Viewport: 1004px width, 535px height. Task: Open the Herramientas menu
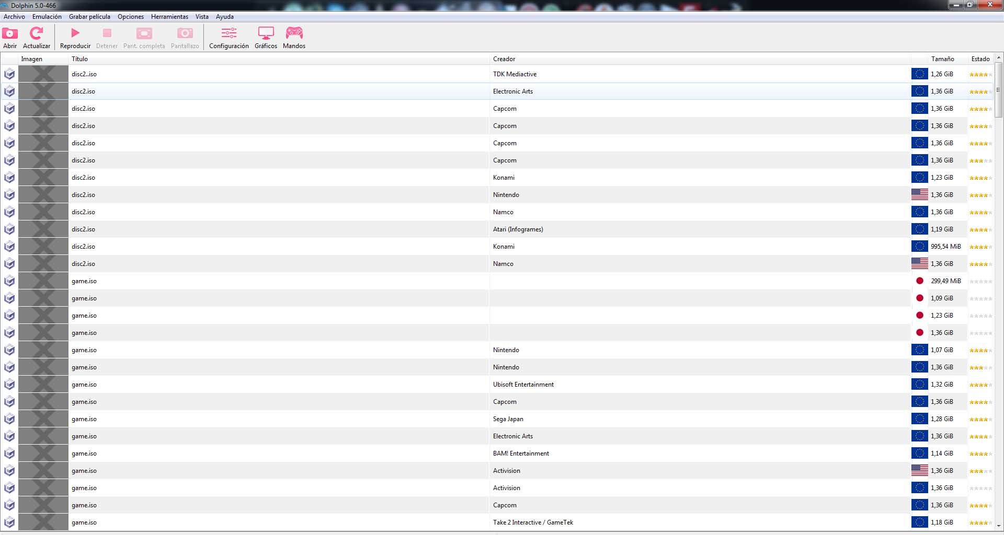(x=169, y=17)
